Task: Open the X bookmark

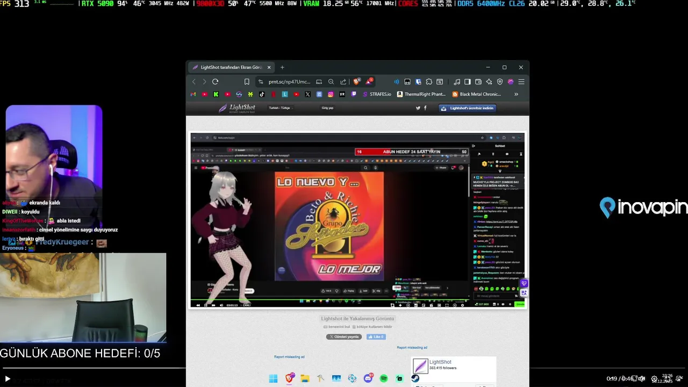Action: click(x=307, y=94)
